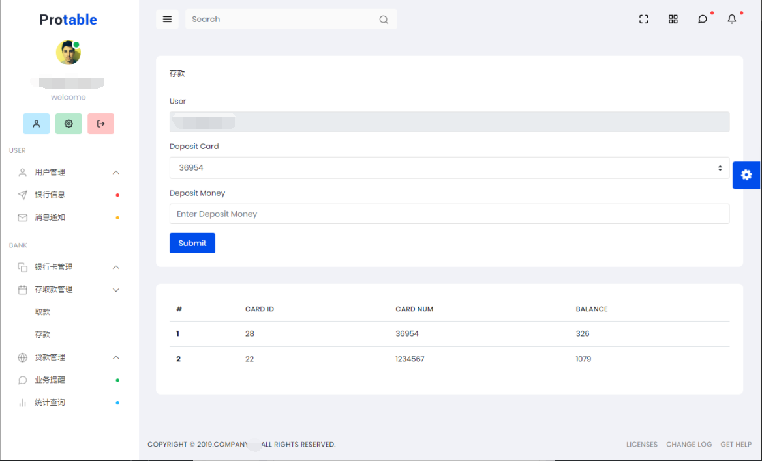Expand the 用户管理 chevron
Image resolution: width=762 pixels, height=461 pixels.
click(x=116, y=173)
